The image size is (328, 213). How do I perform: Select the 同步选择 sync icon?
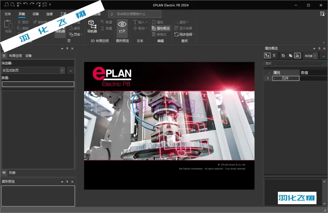[176, 34]
